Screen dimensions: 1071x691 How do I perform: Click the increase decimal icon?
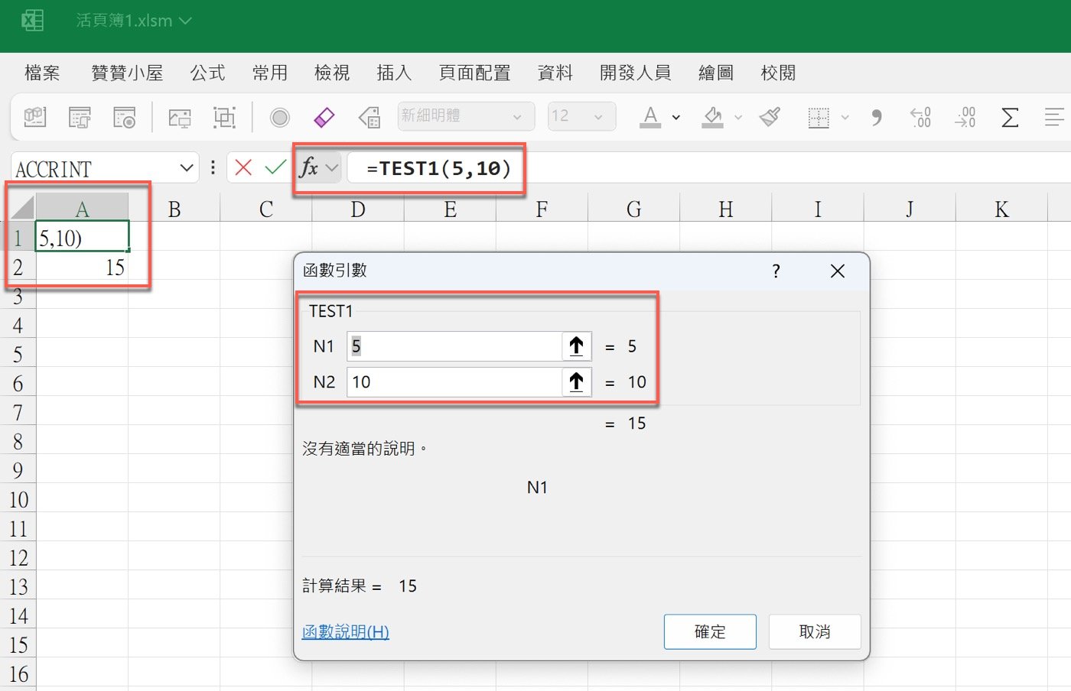[920, 117]
